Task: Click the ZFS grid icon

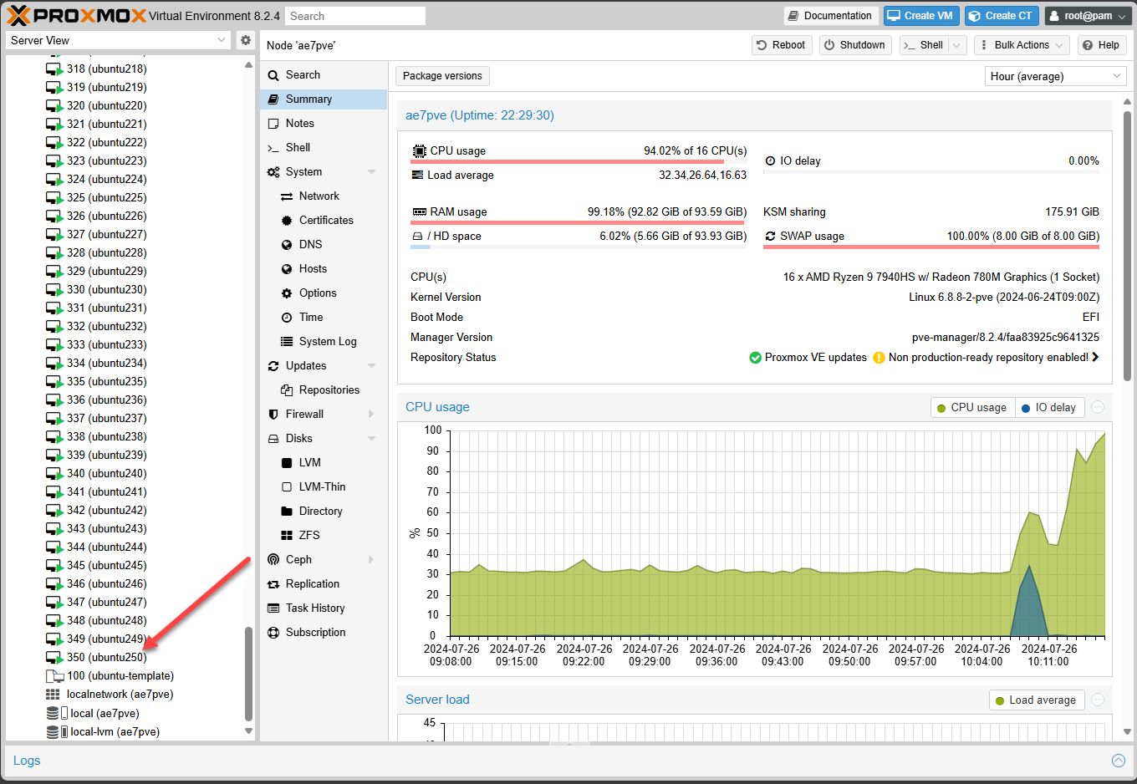Action: coord(287,536)
